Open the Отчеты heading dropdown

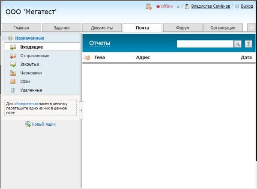100,43
